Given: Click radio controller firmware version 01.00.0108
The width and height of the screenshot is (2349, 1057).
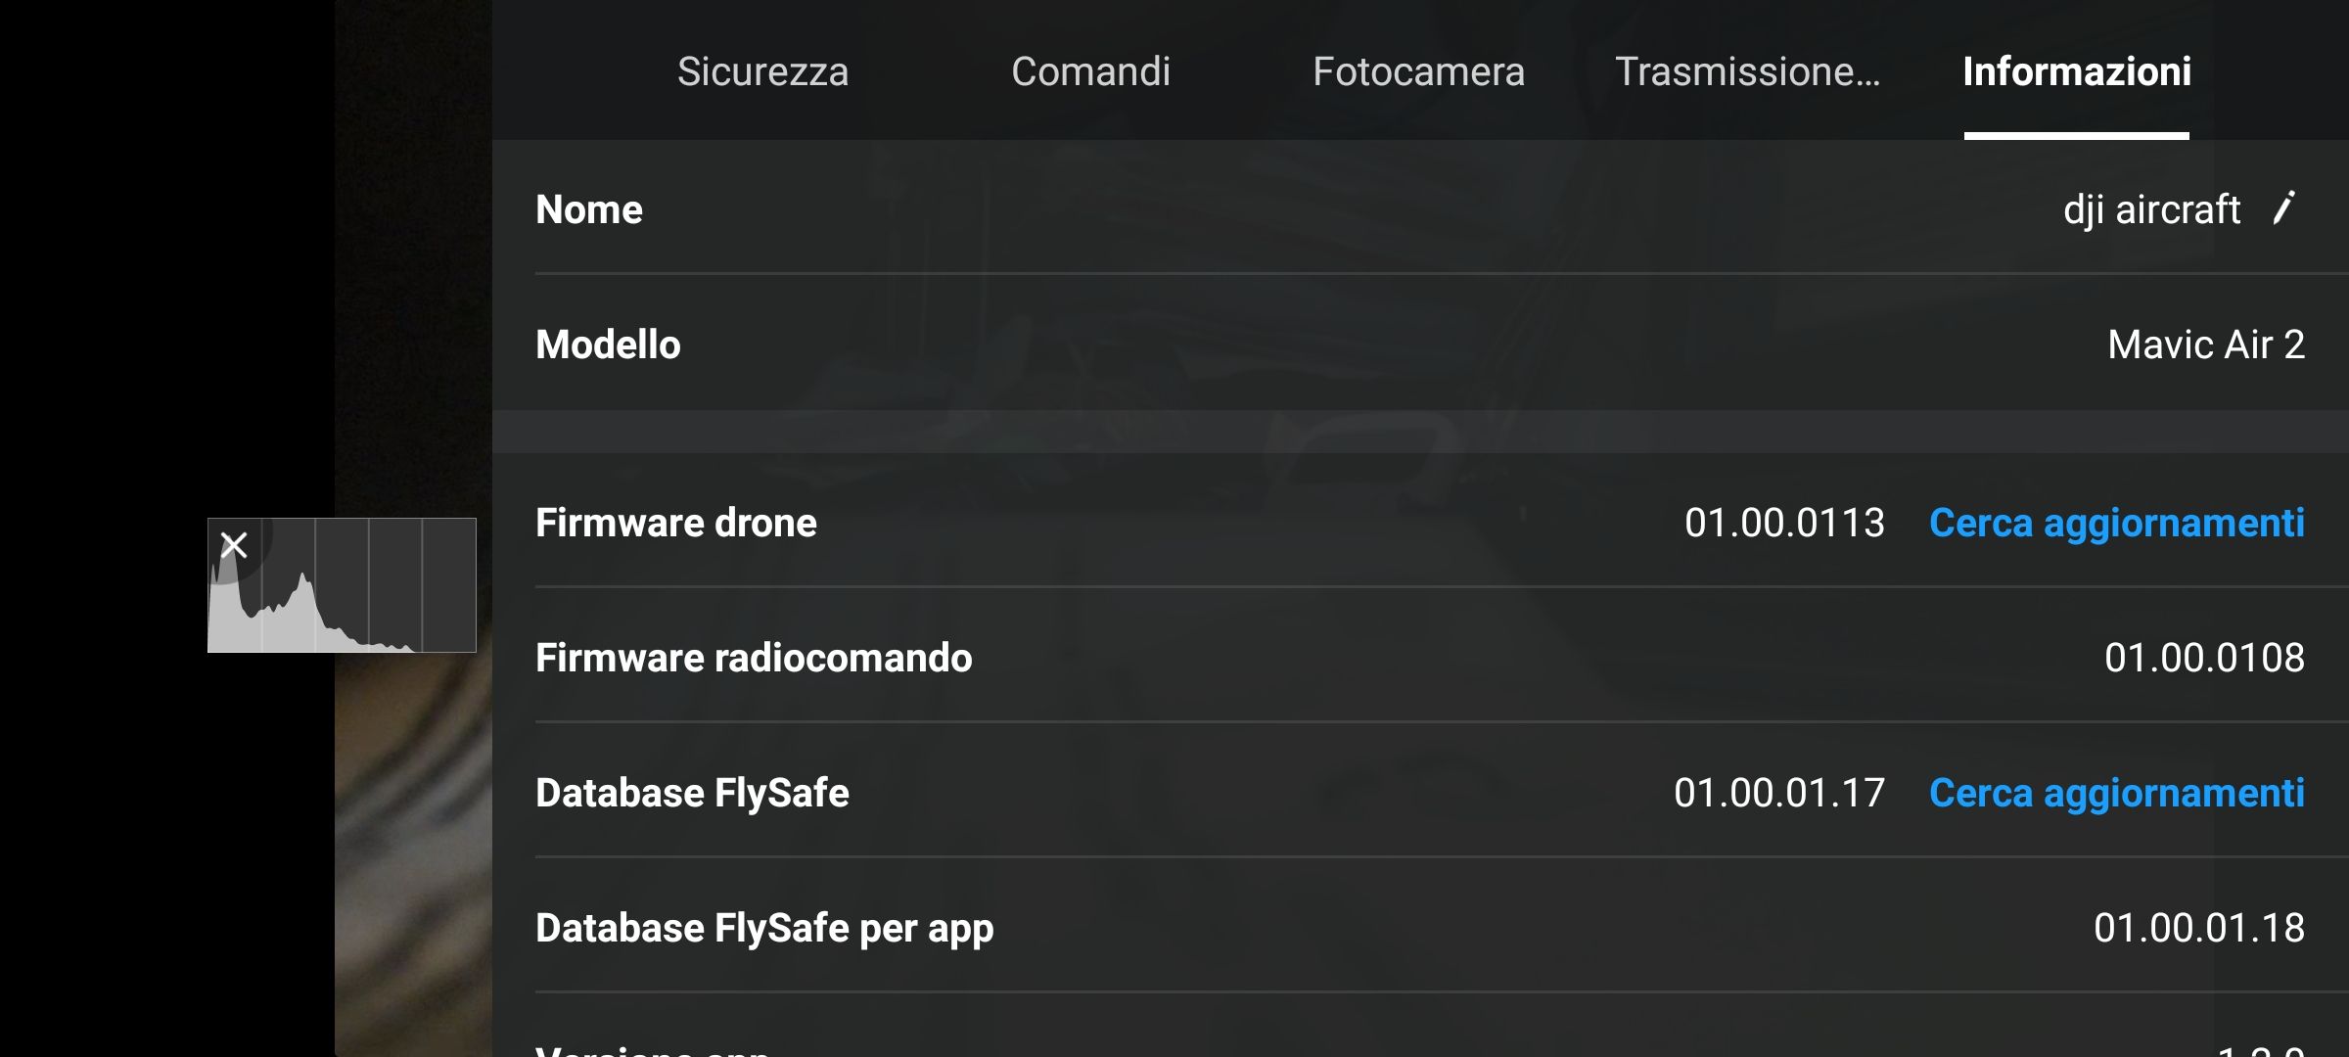Looking at the screenshot, I should [x=2204, y=658].
